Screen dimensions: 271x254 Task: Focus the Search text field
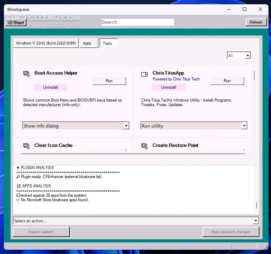click(137, 22)
